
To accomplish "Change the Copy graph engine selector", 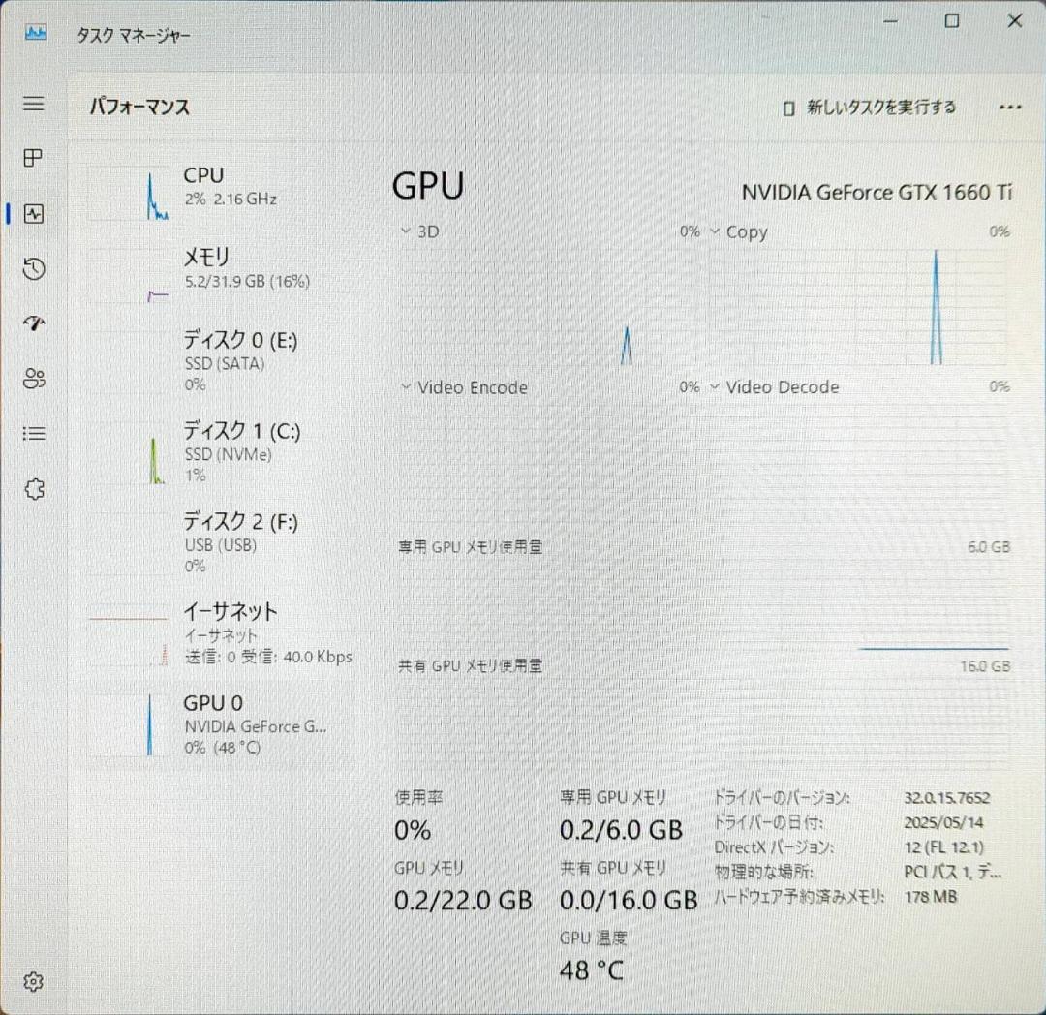I will pos(714,231).
